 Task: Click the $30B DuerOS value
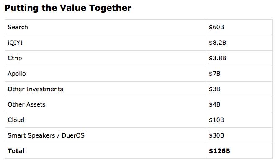pyautogui.click(x=216, y=135)
